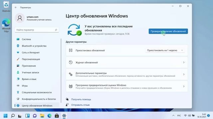Image resolution: width=213 pixels, height=119 pixels.
Task: Open Программа предварительной оценки Windows row
Action: coord(127,86)
